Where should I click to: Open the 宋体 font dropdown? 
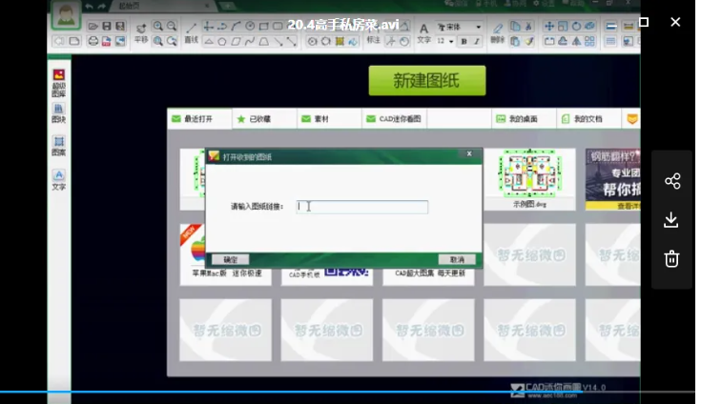tap(459, 27)
